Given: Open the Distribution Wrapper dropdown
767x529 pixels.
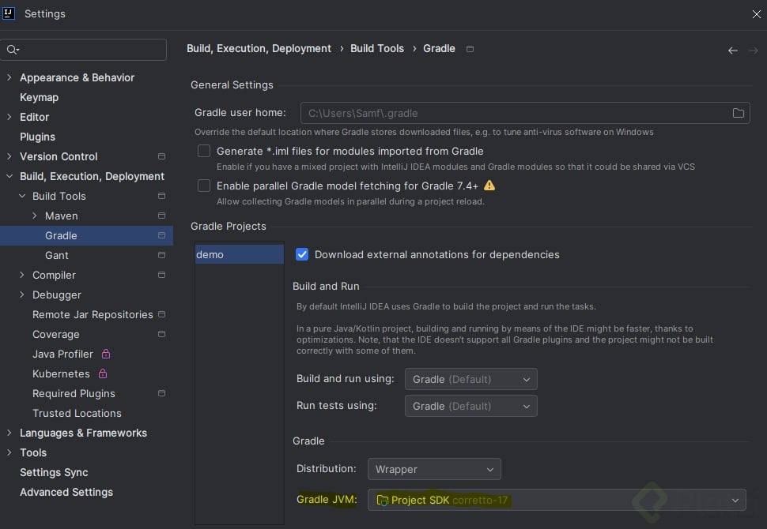Looking at the screenshot, I should coord(433,469).
